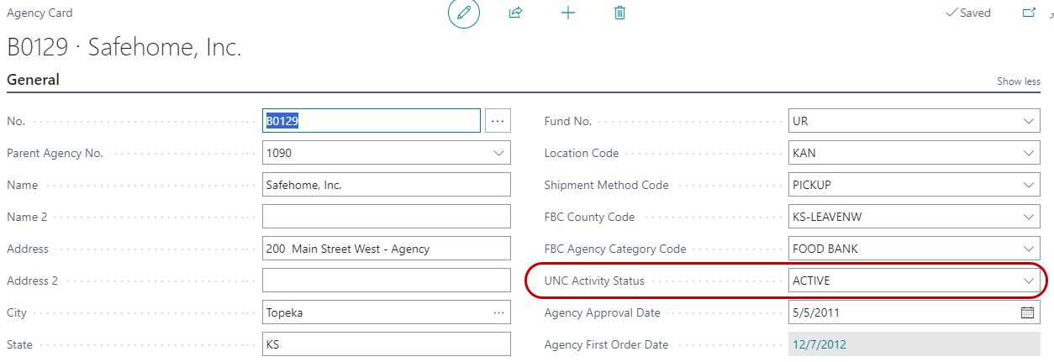The height and width of the screenshot is (362, 1054).
Task: Collapse the General section header
Action: click(x=34, y=80)
